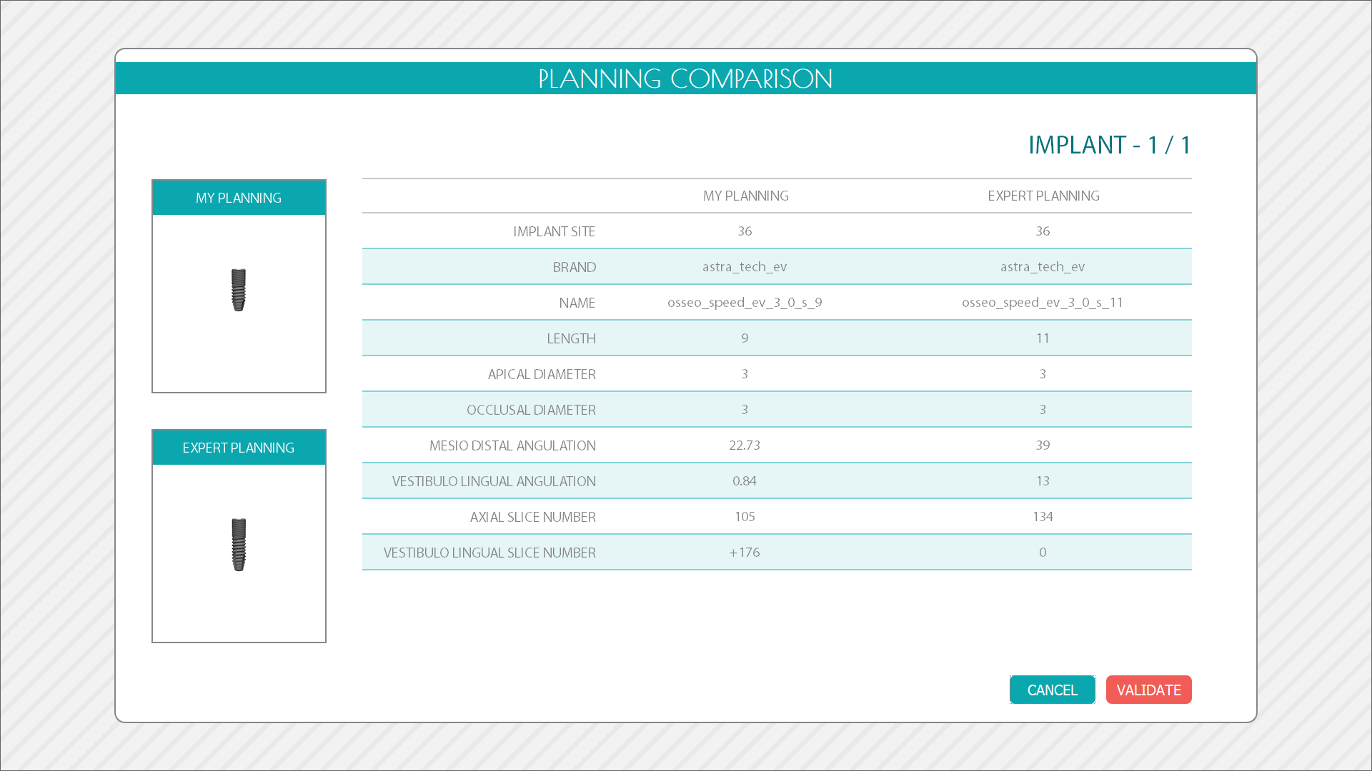Click the Apical Diameter row label
1372x771 pixels.
tap(542, 374)
